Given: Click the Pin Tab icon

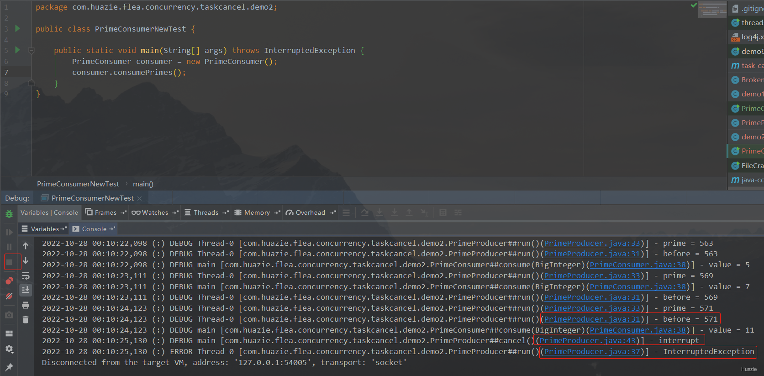Looking at the screenshot, I should [9, 366].
